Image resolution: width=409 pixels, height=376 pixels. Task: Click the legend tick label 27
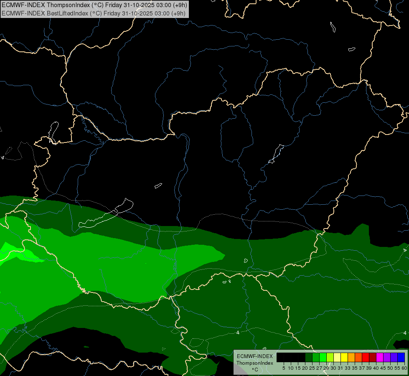[x=319, y=368]
